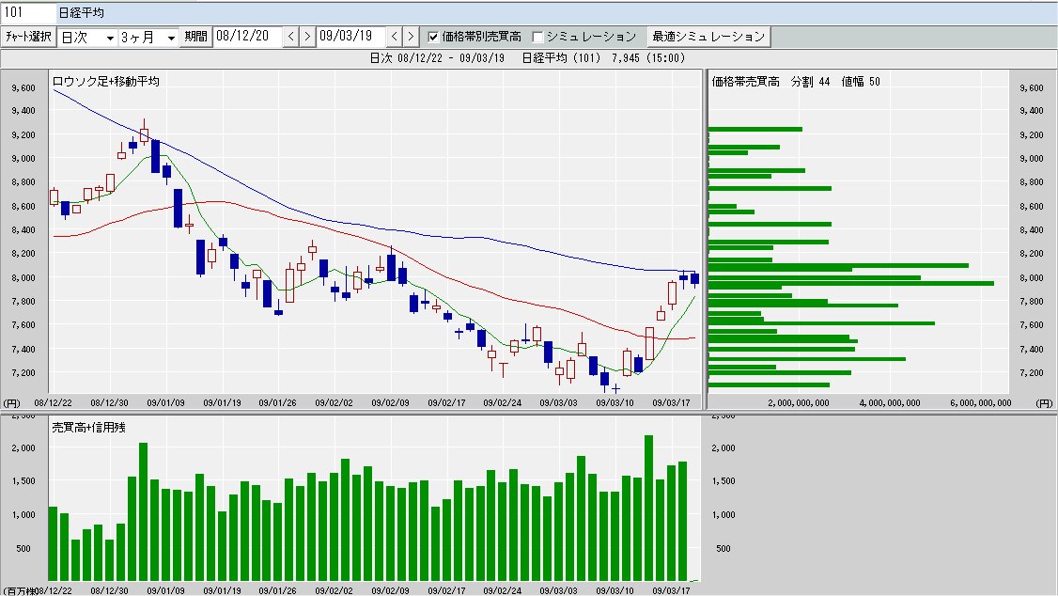Screen dimensions: 1058x596
Task: Click the last candlestick on the chart
Action: (x=694, y=277)
